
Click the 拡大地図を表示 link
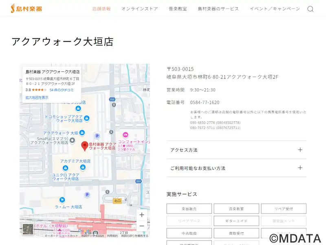37,98
